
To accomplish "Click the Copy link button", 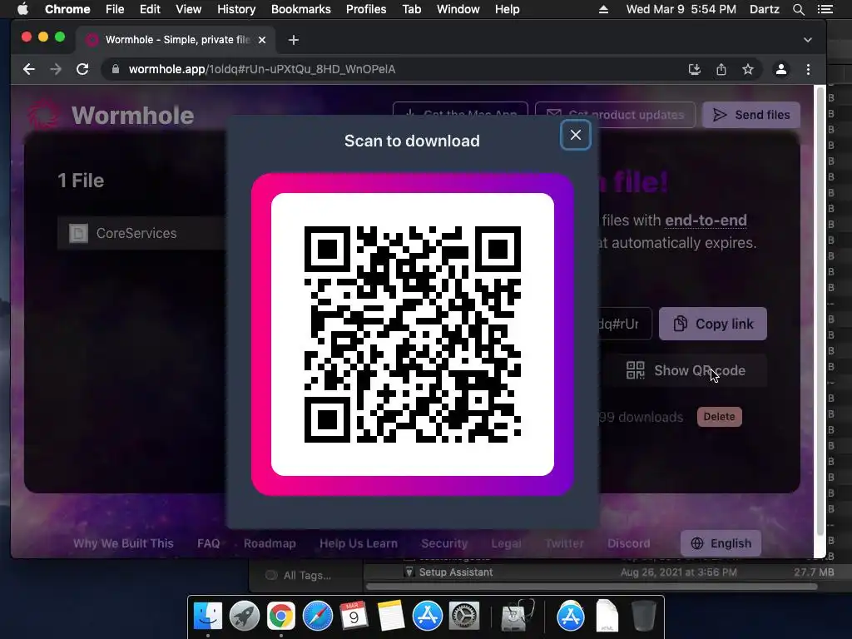I will tap(713, 324).
